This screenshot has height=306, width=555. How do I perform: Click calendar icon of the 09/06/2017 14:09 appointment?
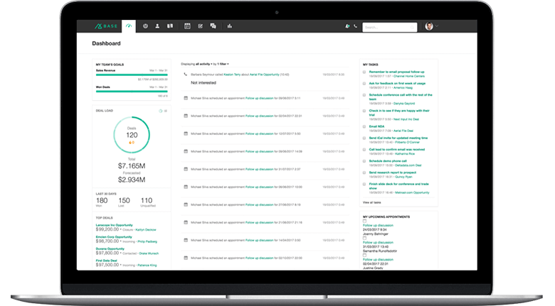click(x=186, y=151)
